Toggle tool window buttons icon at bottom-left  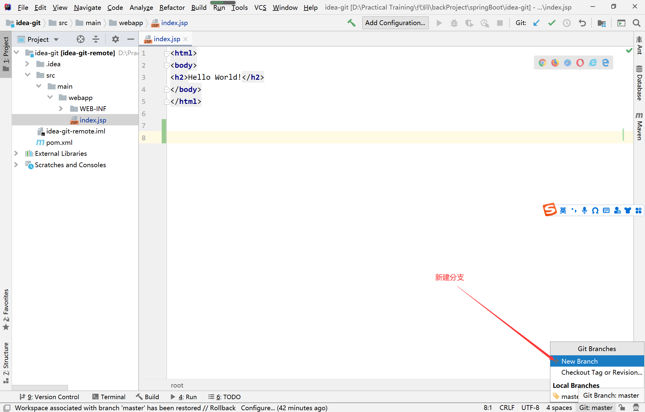point(7,408)
